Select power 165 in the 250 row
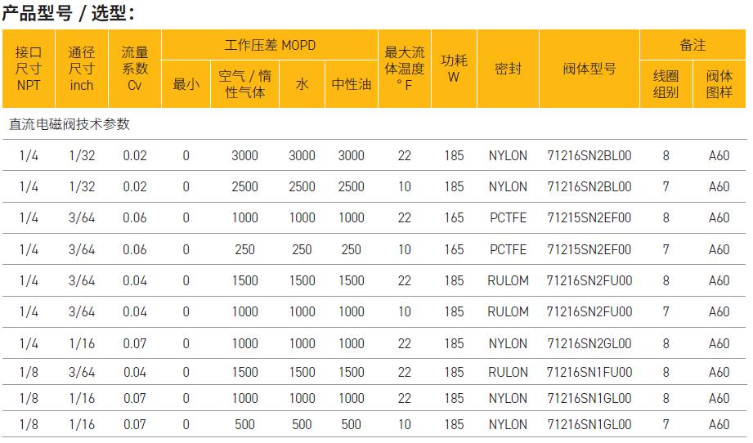Image resolution: width=753 pixels, height=443 pixels. tap(454, 249)
